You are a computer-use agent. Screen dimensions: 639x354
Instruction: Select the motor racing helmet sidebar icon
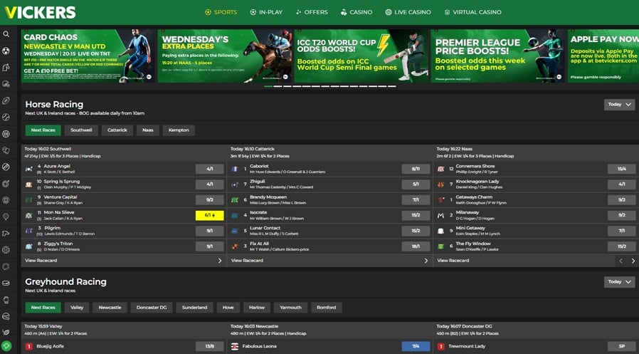[x=6, y=316]
